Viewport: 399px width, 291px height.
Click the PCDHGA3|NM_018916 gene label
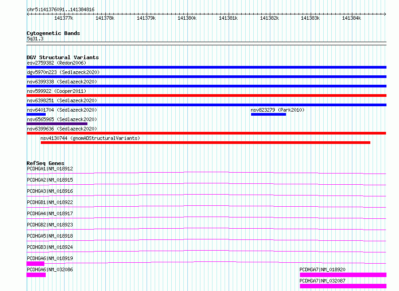pos(50,191)
